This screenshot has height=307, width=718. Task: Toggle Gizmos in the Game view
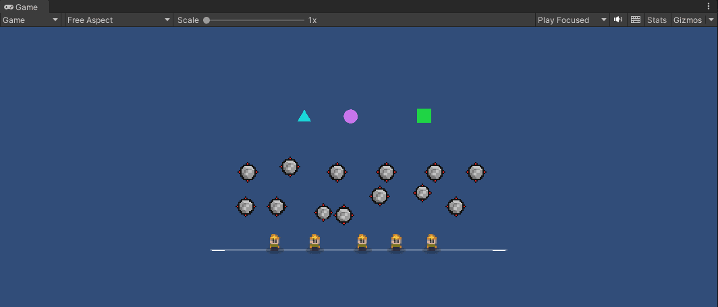pyautogui.click(x=688, y=20)
